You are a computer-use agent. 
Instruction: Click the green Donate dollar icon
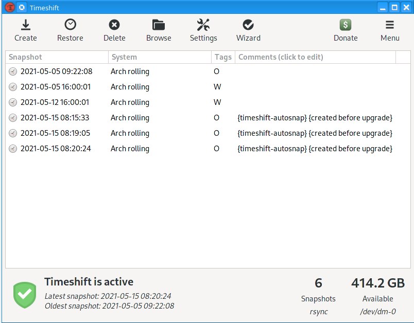pos(346,25)
